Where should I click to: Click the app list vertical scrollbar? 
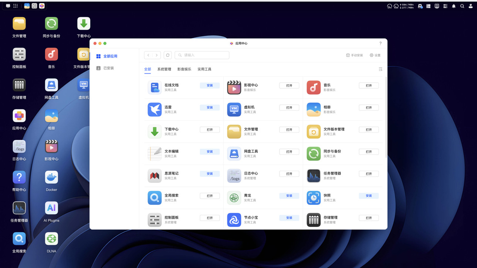[386, 117]
